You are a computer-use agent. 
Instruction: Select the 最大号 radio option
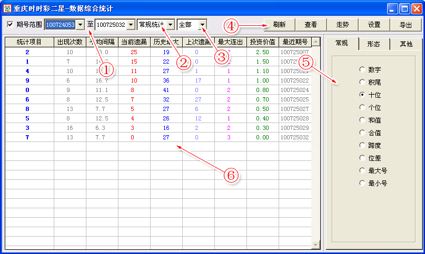click(362, 170)
